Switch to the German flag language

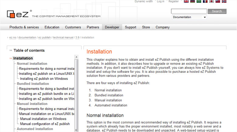point(192,2)
